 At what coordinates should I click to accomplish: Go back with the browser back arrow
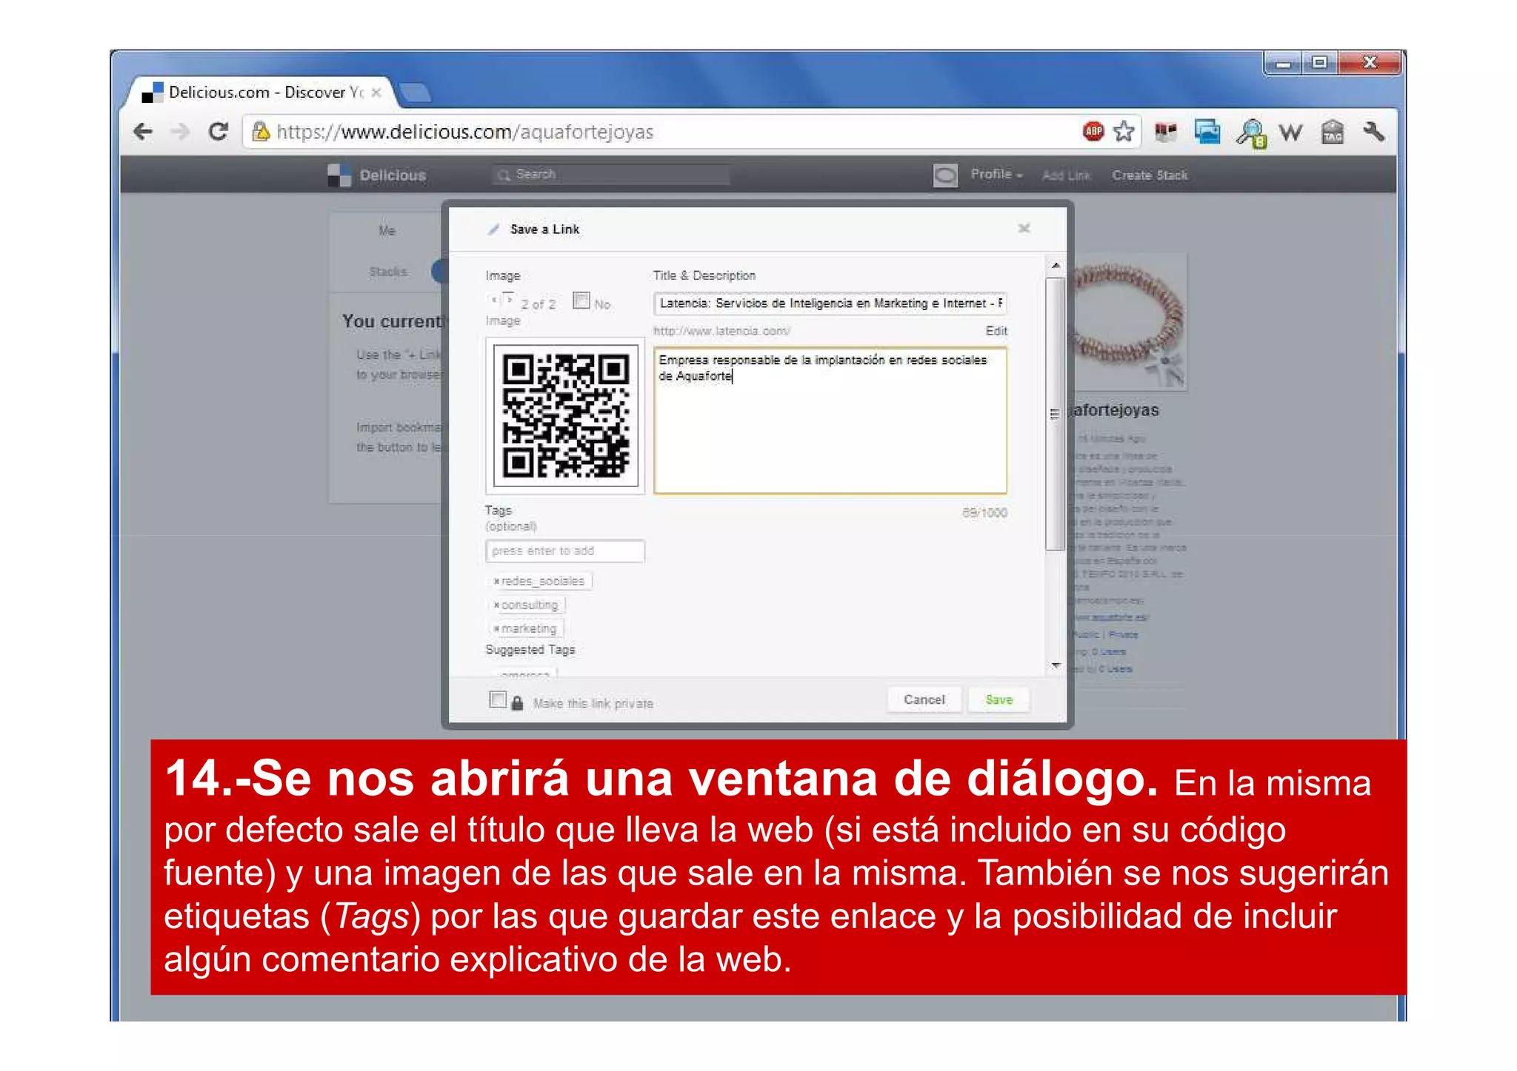[x=143, y=132]
